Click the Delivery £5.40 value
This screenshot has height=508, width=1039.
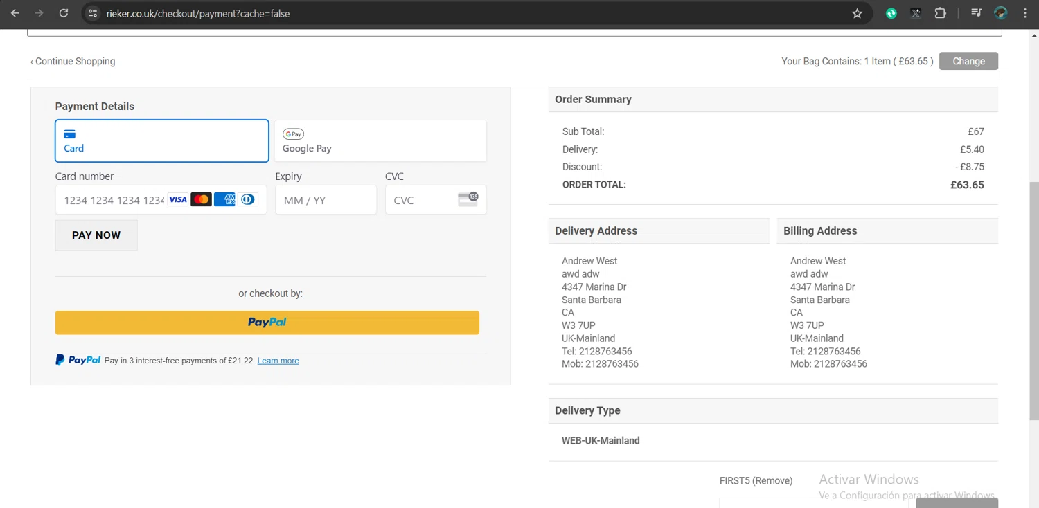972,149
